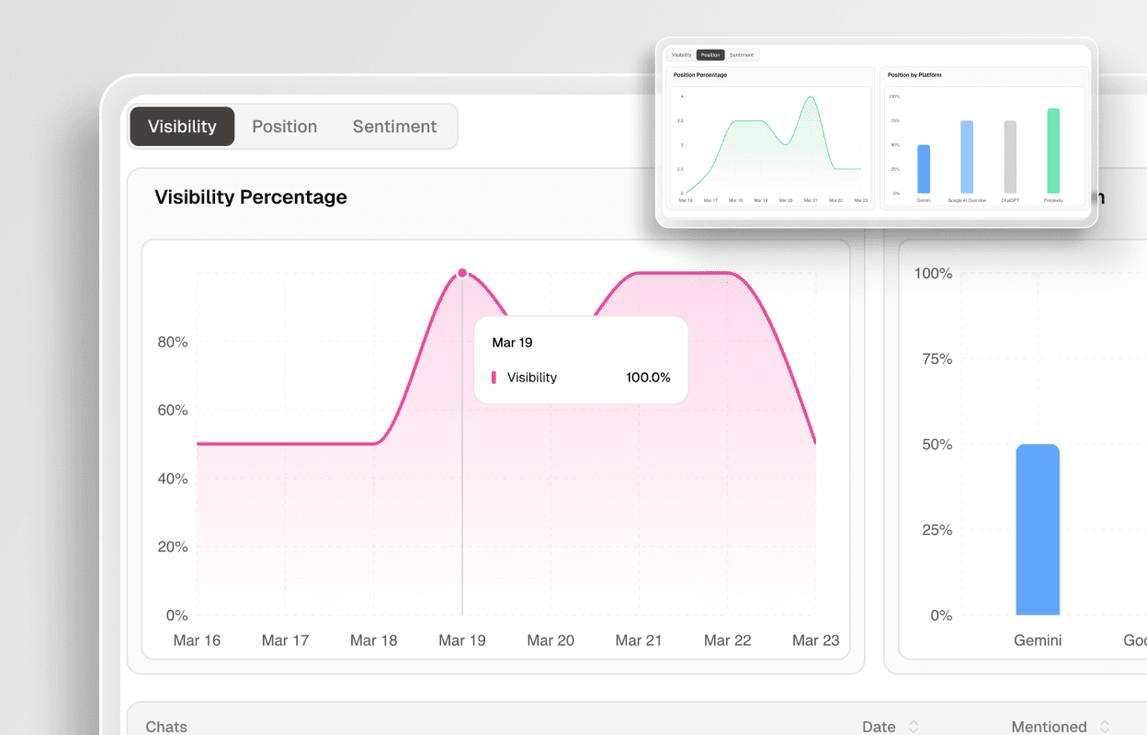The width and height of the screenshot is (1147, 735).
Task: Click the Mar 19 data point marker
Action: click(462, 272)
